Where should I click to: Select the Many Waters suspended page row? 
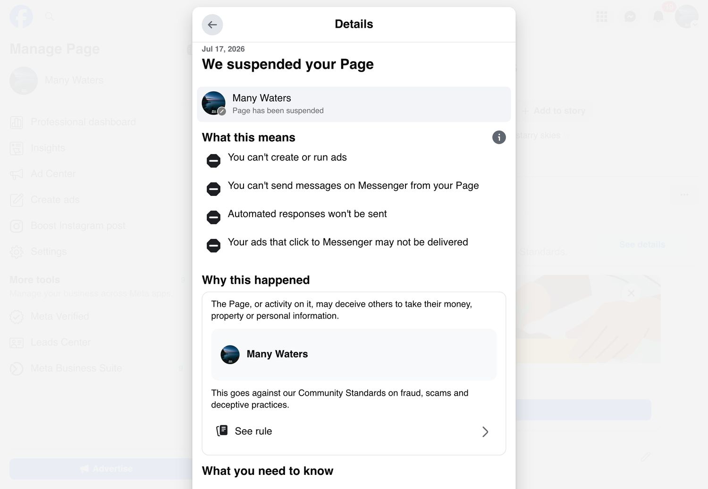[x=354, y=104]
